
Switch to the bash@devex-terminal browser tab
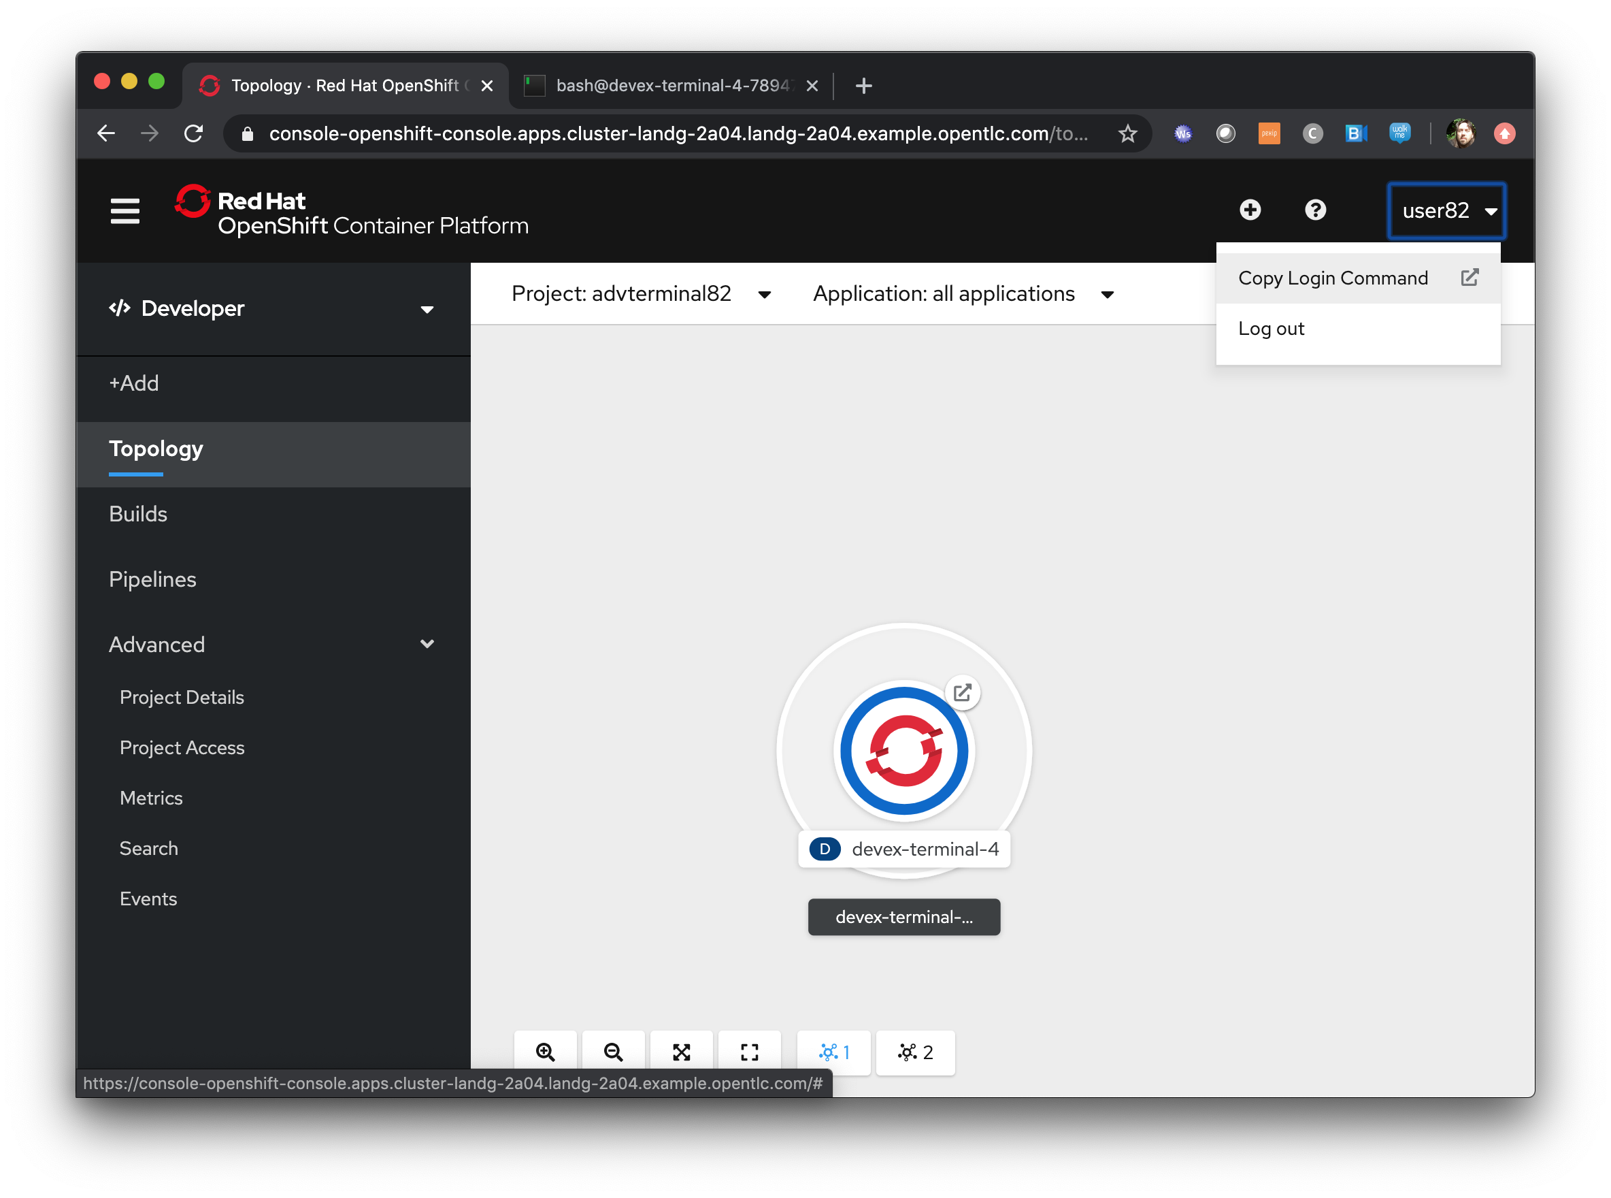670,86
